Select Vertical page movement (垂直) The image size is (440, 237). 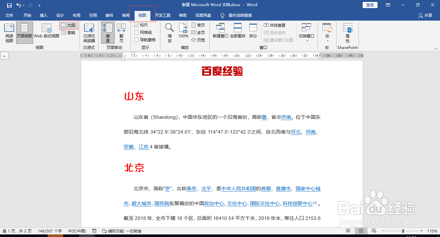(x=108, y=33)
